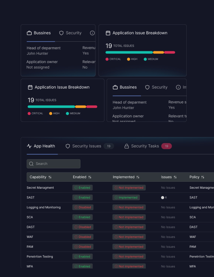Select the 'Logging and Monitoring' capability cell
The image size is (214, 277).
tap(44, 208)
